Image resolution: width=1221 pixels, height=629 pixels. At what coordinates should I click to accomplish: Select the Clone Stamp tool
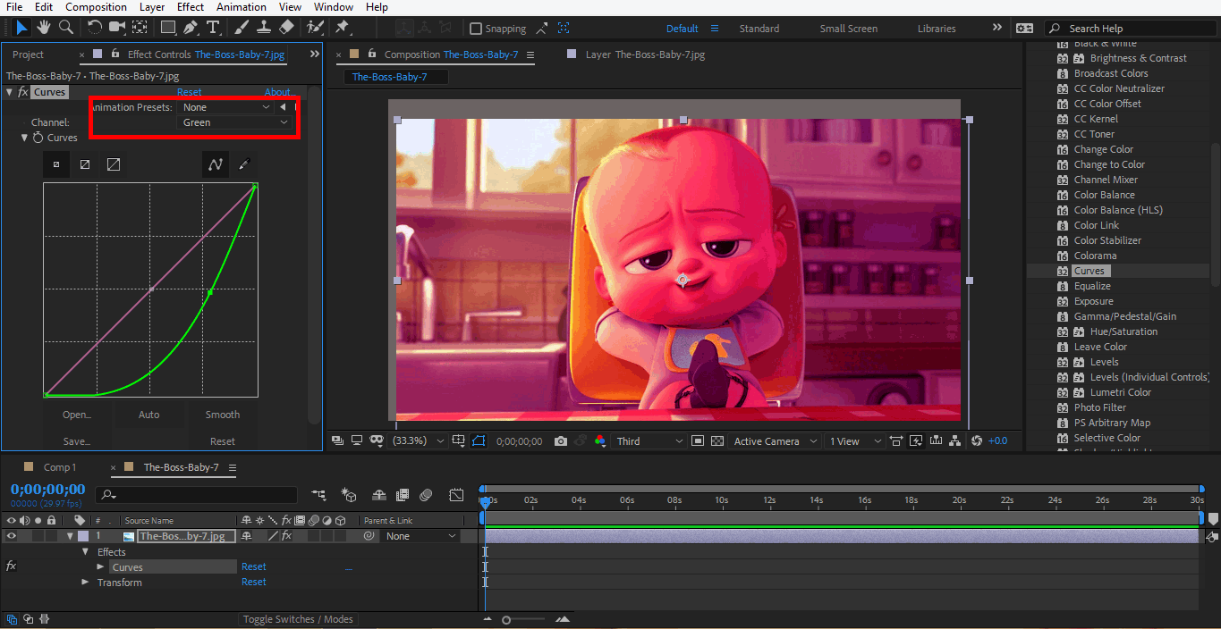coord(265,28)
